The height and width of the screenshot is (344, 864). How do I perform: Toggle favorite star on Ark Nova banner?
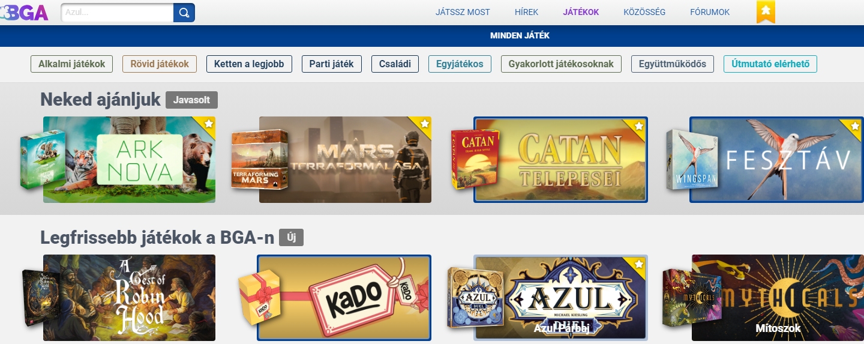pyautogui.click(x=208, y=124)
